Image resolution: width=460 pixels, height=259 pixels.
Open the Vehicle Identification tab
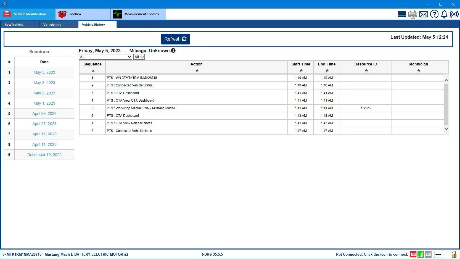point(28,14)
